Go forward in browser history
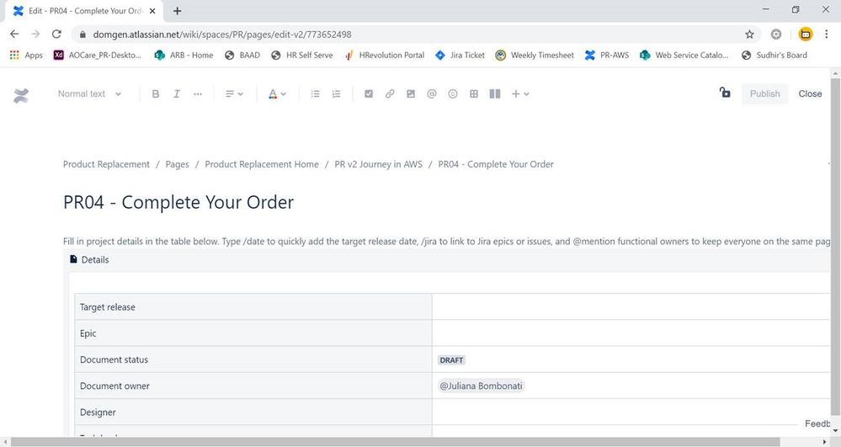Screen dimensions: 841x447 click(x=35, y=35)
